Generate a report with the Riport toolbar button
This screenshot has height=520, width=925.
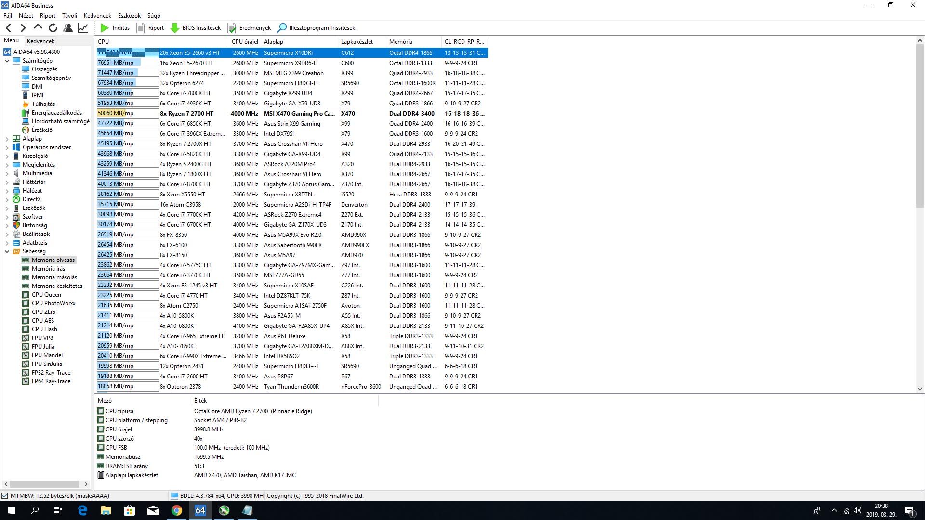[x=150, y=28]
